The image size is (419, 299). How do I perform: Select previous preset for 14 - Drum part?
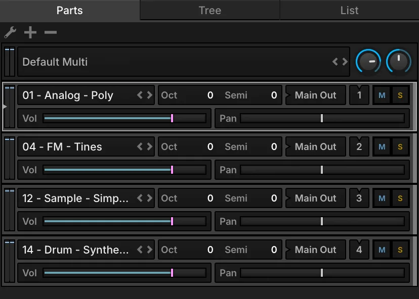point(140,250)
